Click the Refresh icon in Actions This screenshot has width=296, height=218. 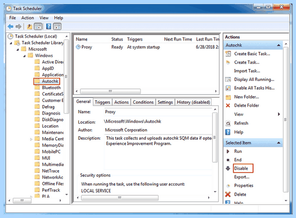[228, 123]
